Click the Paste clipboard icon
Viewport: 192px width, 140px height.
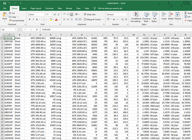[x=5, y=15]
